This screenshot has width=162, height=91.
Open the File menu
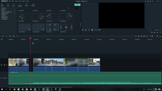coord(10,1)
